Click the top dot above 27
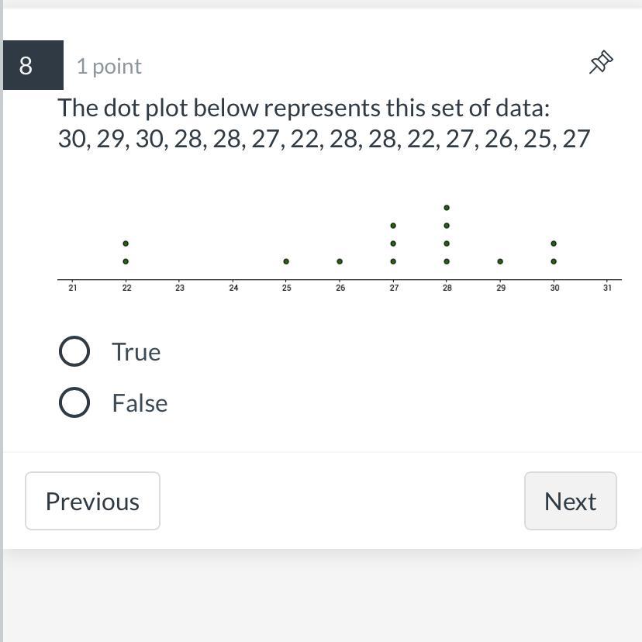This screenshot has height=642, width=642. pyautogui.click(x=393, y=226)
